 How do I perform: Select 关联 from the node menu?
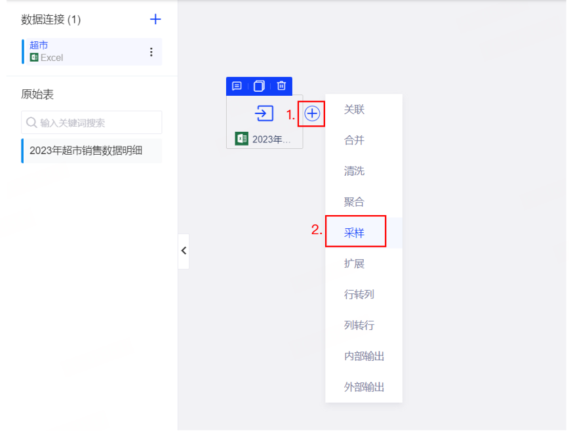(x=354, y=110)
